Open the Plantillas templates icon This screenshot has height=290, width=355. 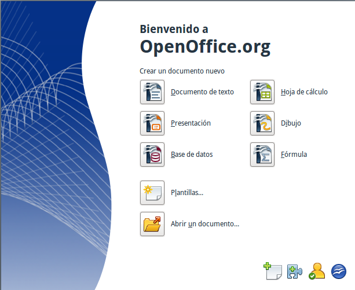click(152, 193)
